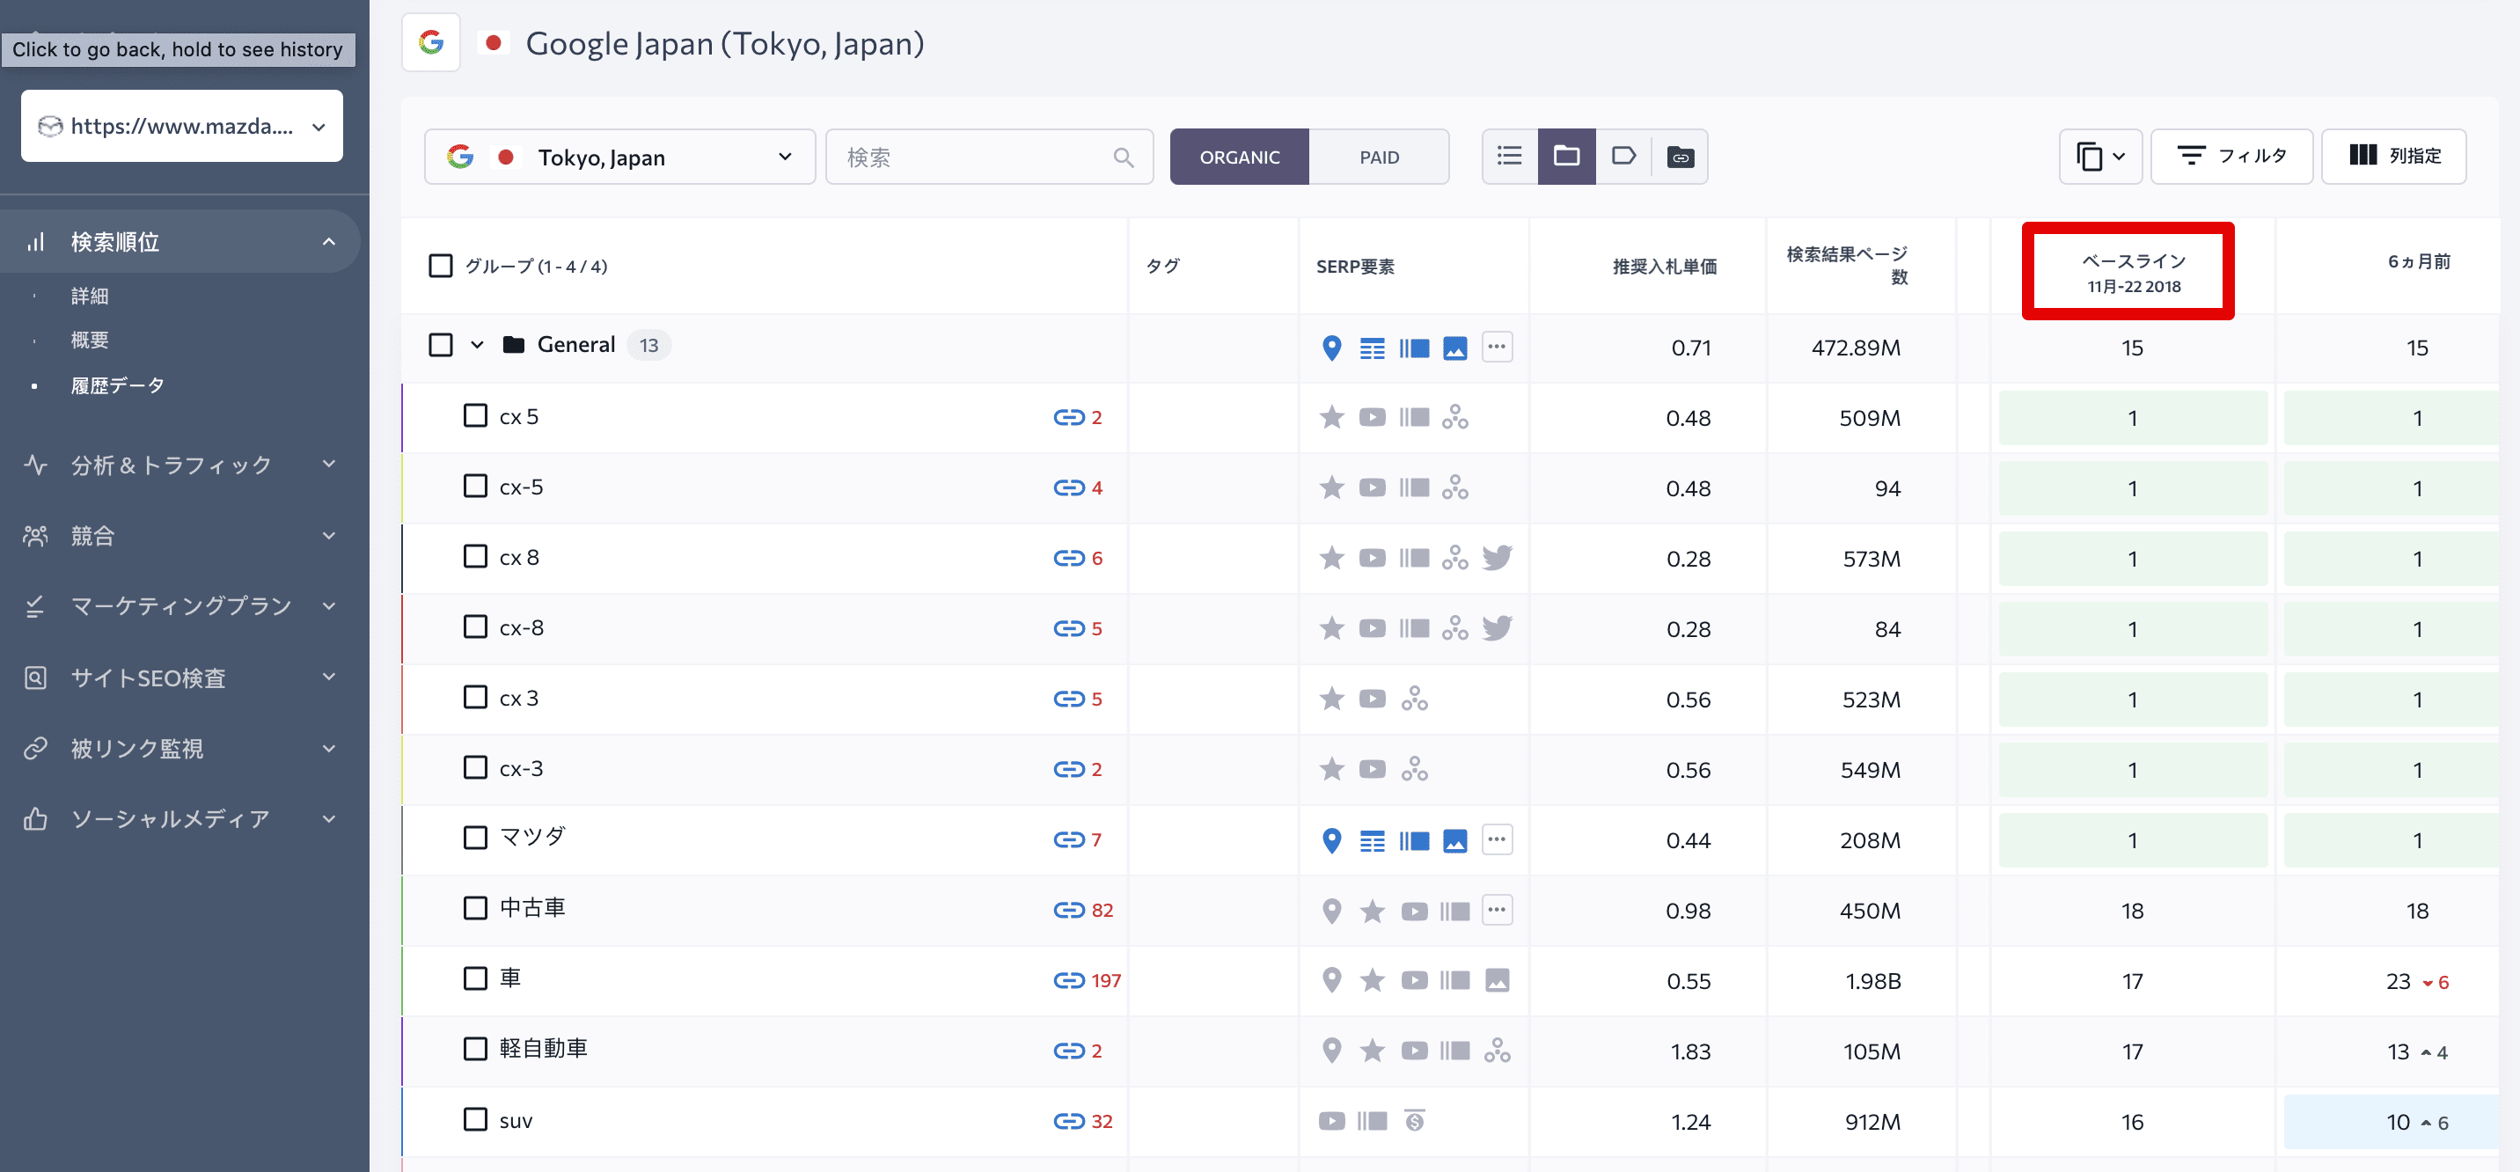Open link icon for cx 8 row
The width and height of the screenshot is (2520, 1172).
pos(1068,559)
